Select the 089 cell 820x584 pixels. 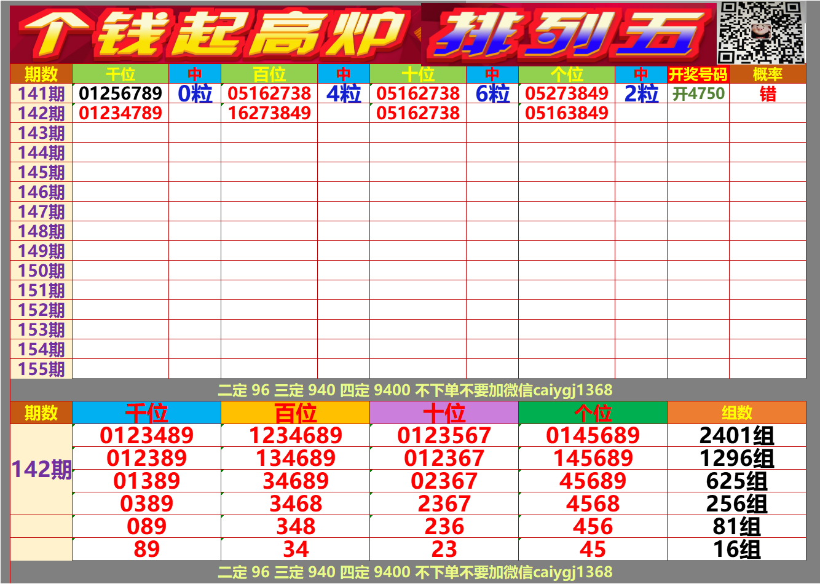146,527
